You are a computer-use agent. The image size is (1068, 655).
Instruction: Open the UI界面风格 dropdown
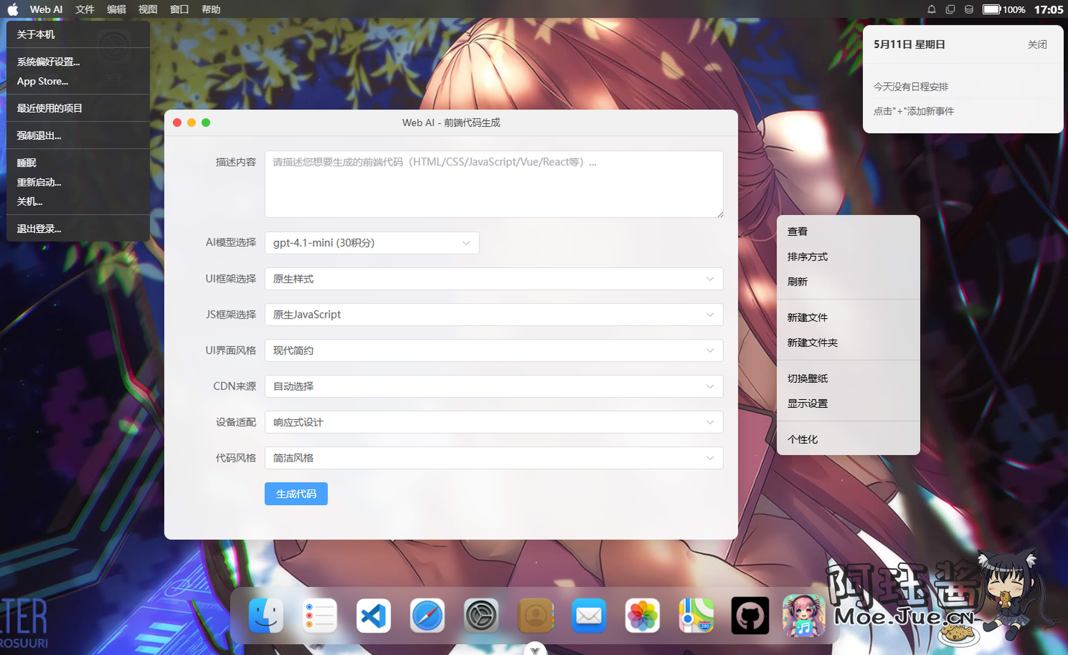click(494, 351)
